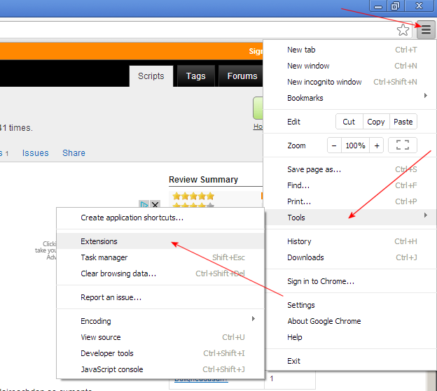Select New incognito window

[x=324, y=82]
